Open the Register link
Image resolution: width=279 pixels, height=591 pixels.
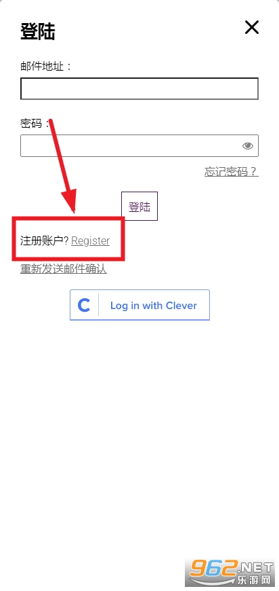coord(91,240)
